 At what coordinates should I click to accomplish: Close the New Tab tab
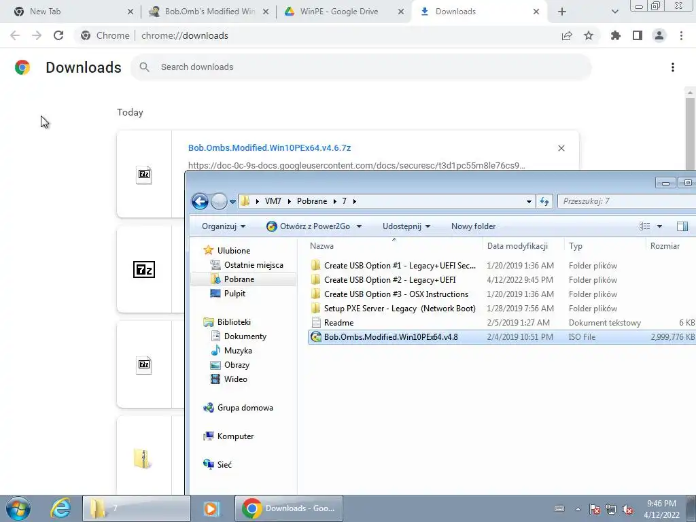point(130,12)
